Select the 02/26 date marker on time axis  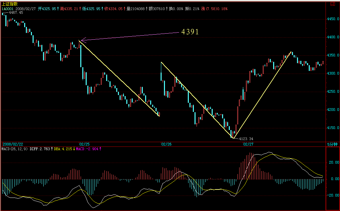pos(166,144)
